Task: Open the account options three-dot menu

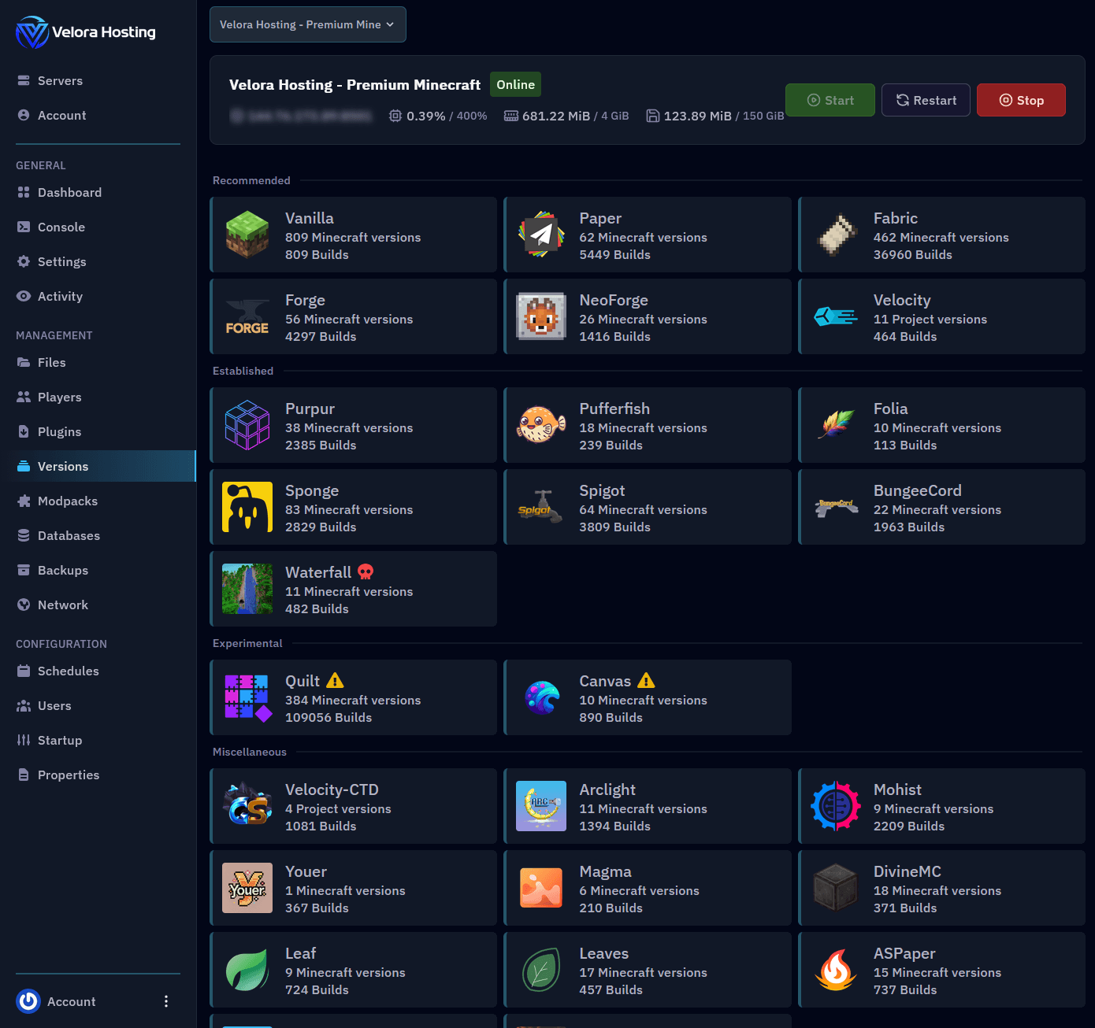Action: 165,1001
